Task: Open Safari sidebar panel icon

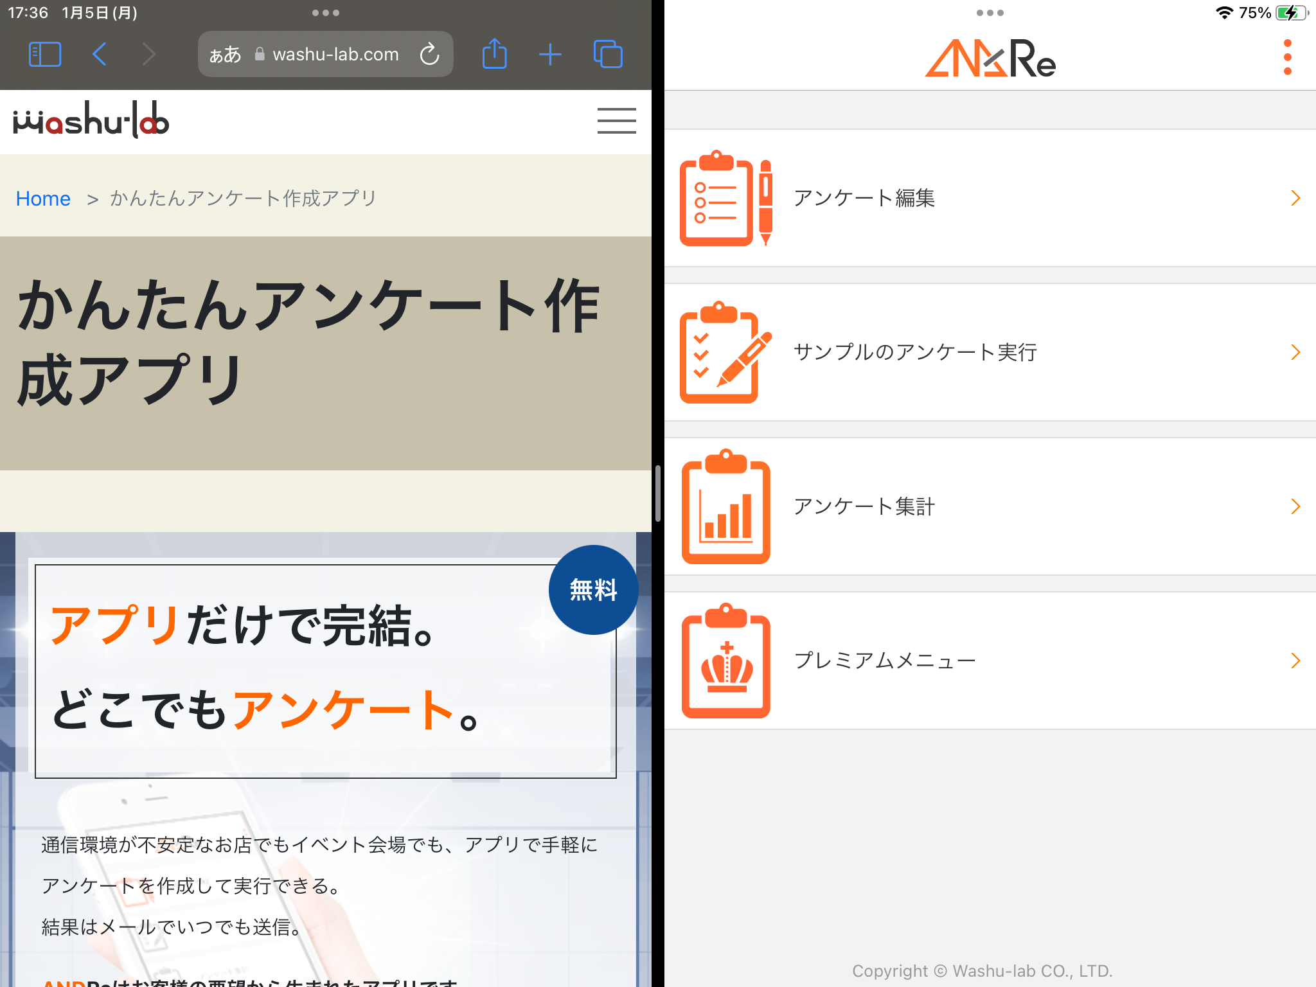Action: tap(45, 55)
